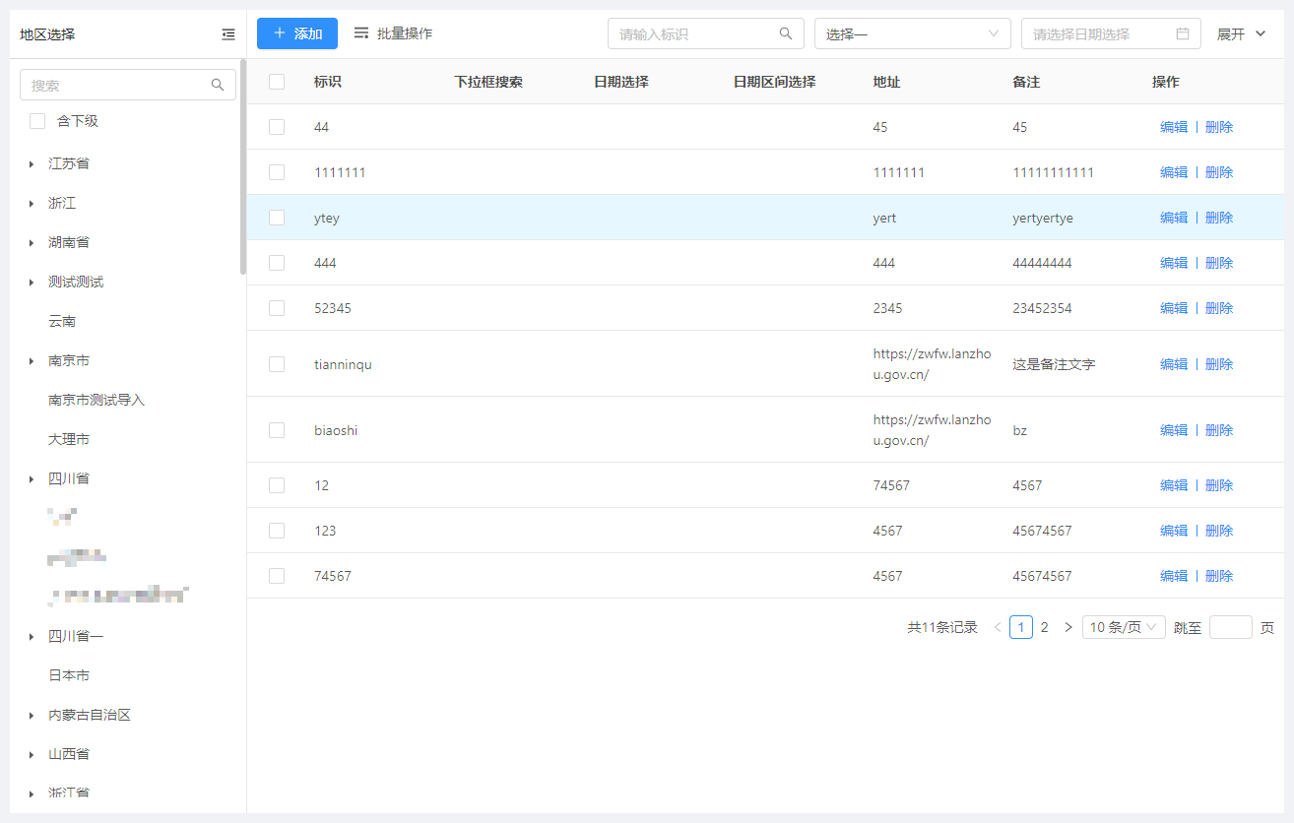
Task: Select 大理市 in the region tree
Action: (x=69, y=439)
